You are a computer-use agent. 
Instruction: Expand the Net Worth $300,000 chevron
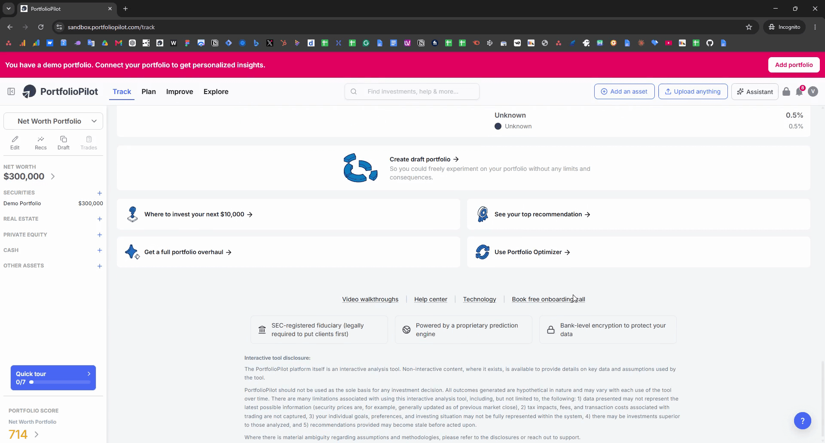click(x=53, y=176)
